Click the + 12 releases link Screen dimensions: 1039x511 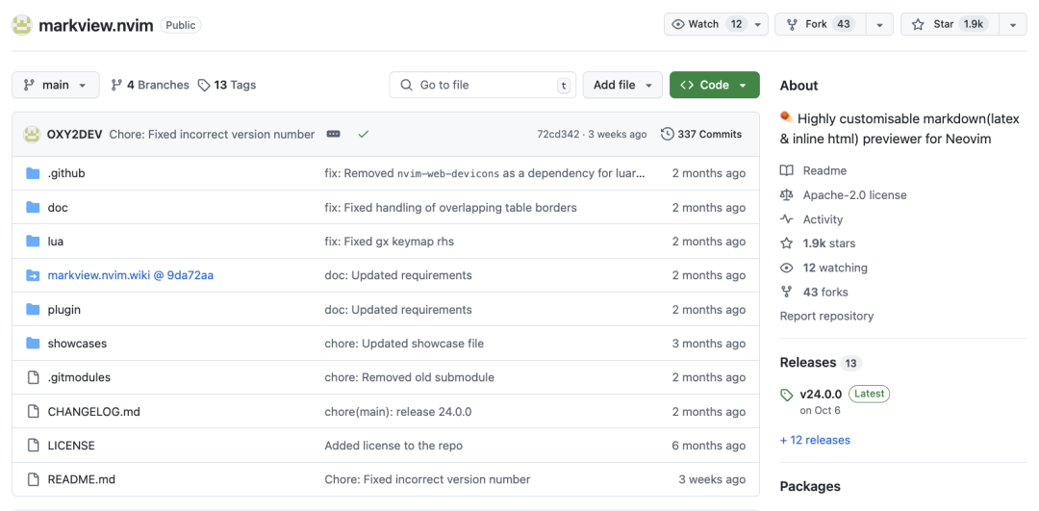click(815, 440)
